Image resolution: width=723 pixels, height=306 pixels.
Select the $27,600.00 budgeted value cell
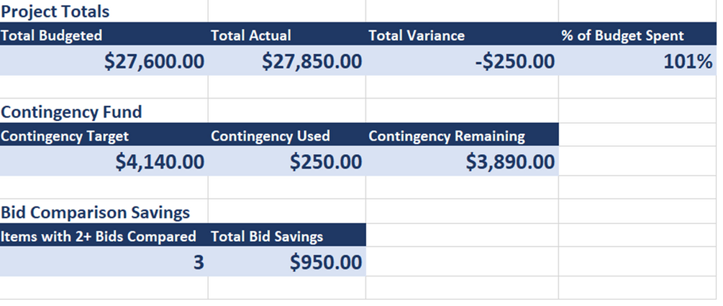(104, 60)
